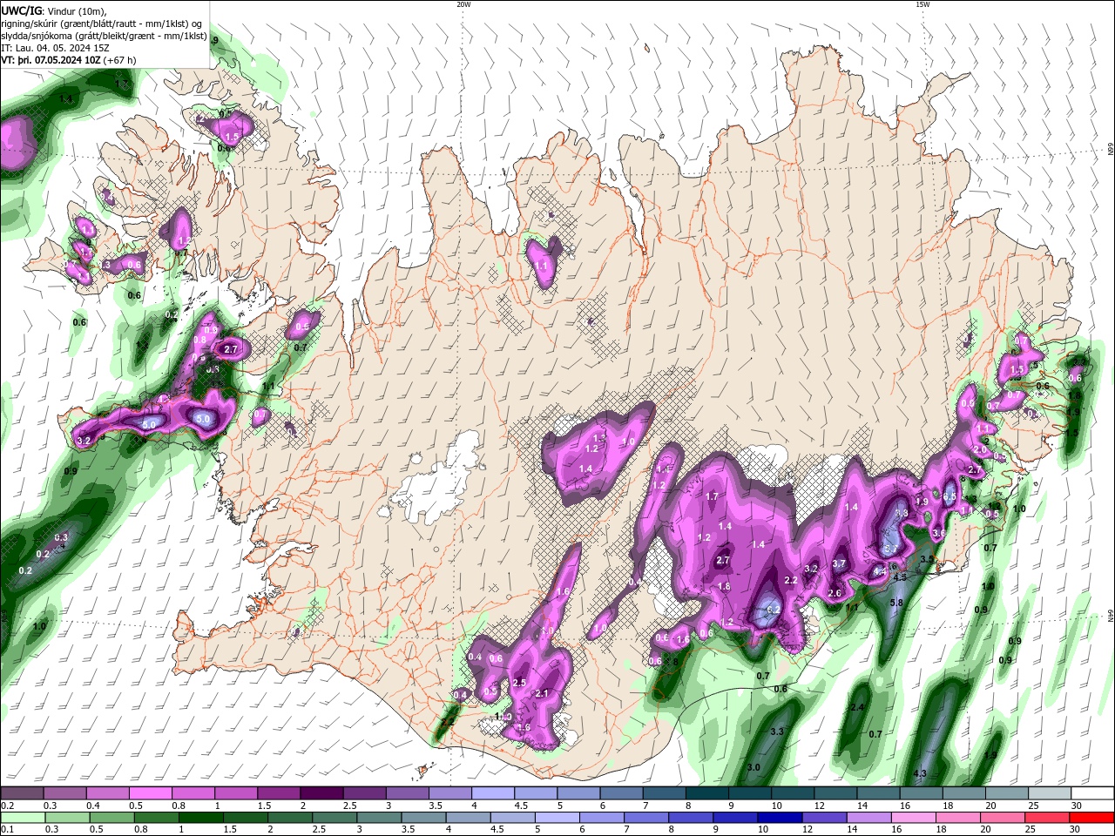This screenshot has width=1115, height=836.
Task: Click the 15W longitude label on the map edge
Action: (x=922, y=4)
